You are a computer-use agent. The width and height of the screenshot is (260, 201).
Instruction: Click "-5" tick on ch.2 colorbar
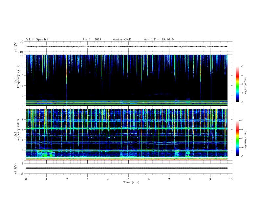click(x=242, y=138)
